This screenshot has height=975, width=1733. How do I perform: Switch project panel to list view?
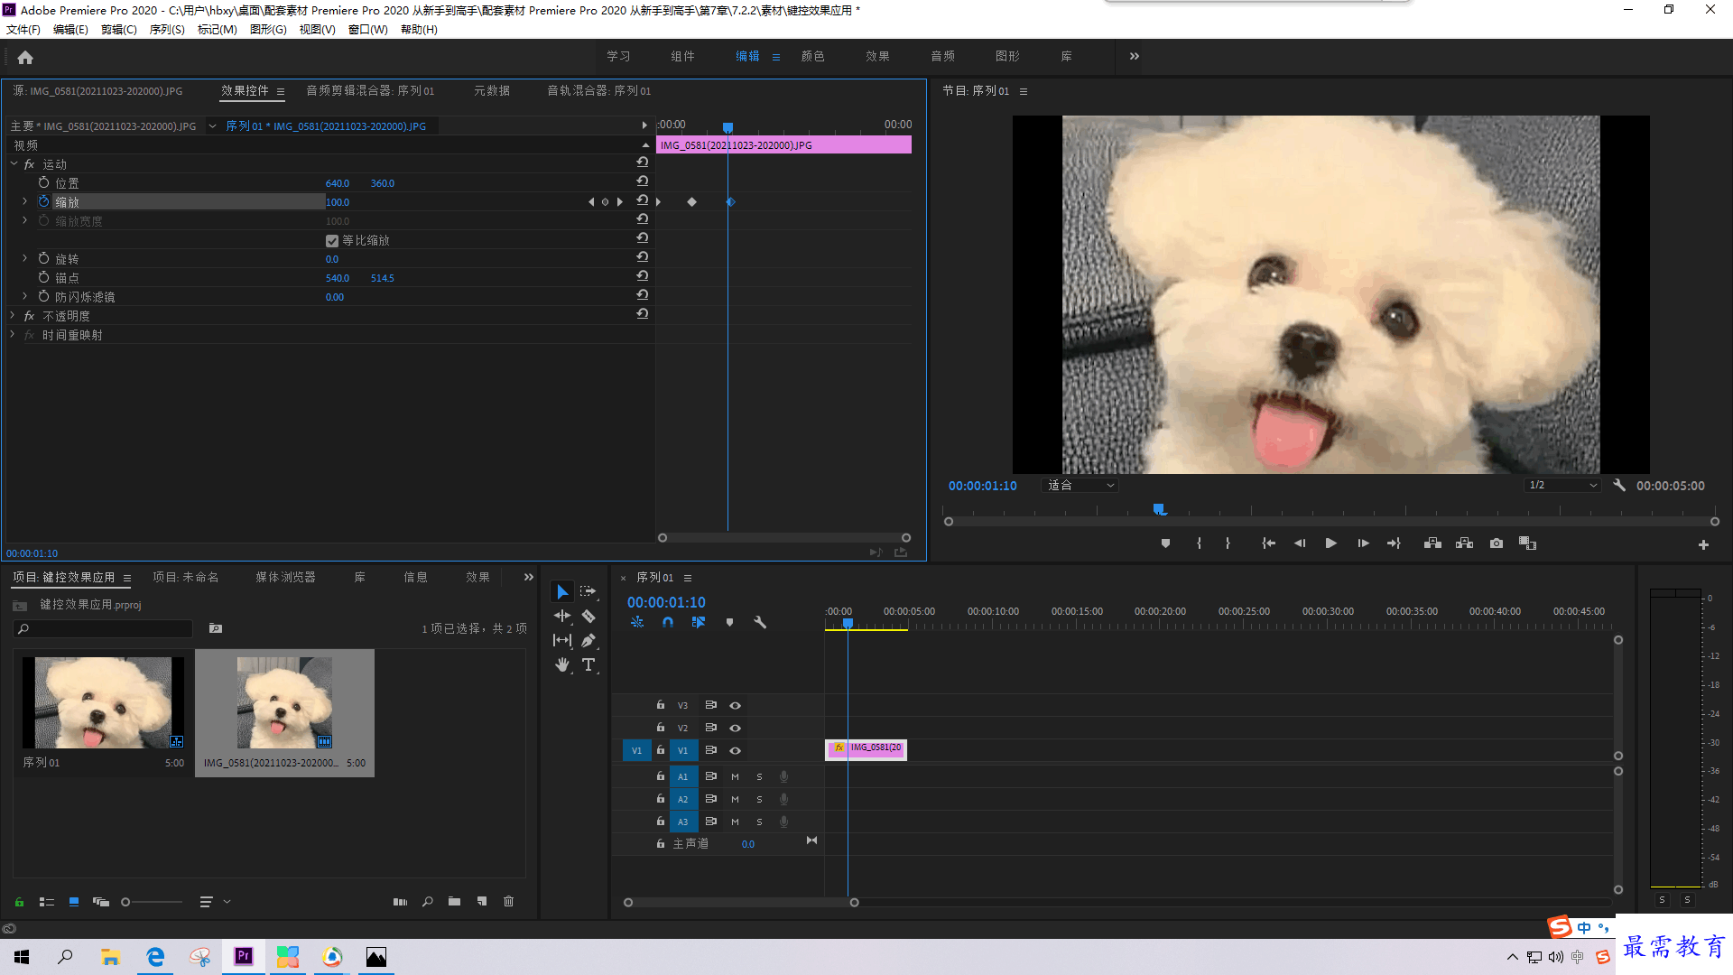click(47, 901)
